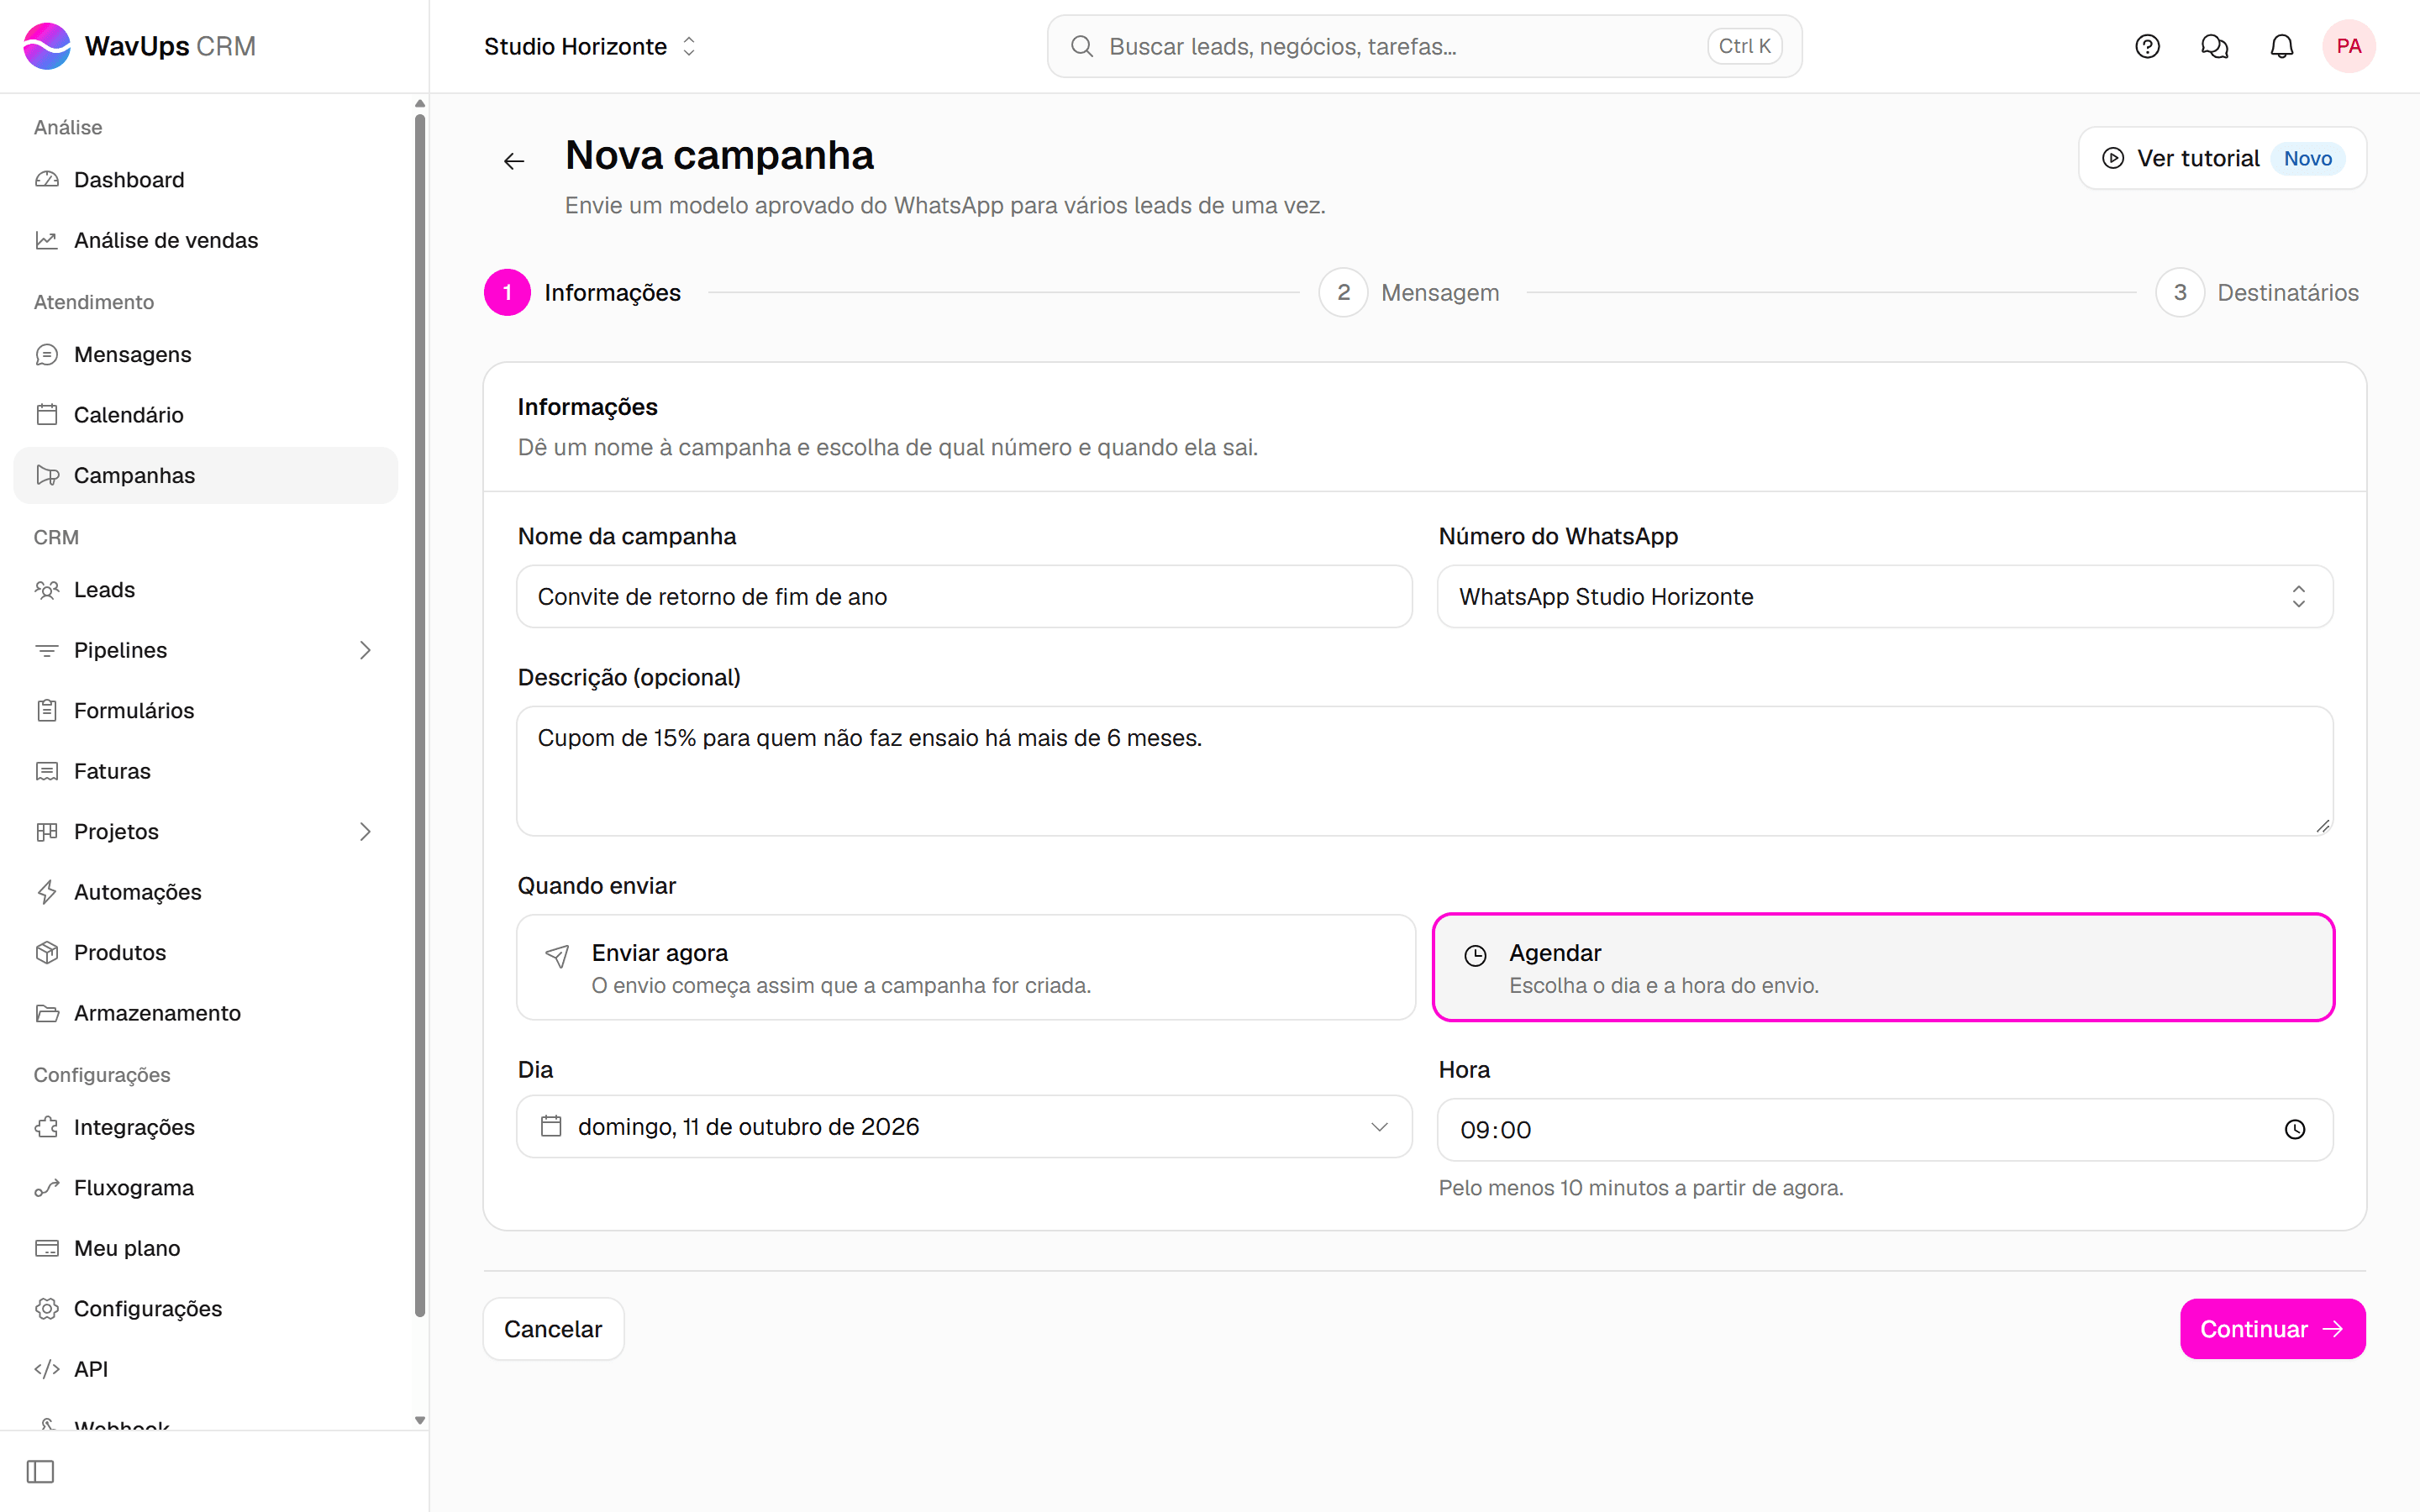Screen dimensions: 2420x1512
Task: Click the Hora time input
Action: (x=1885, y=1129)
